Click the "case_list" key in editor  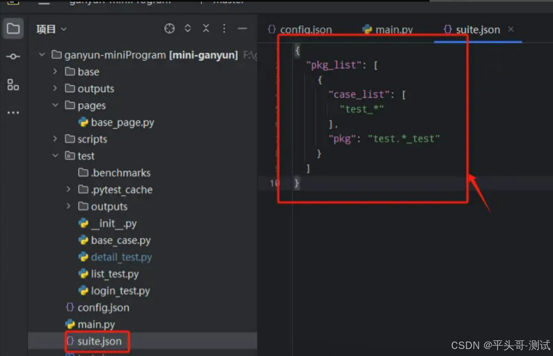[x=359, y=94]
